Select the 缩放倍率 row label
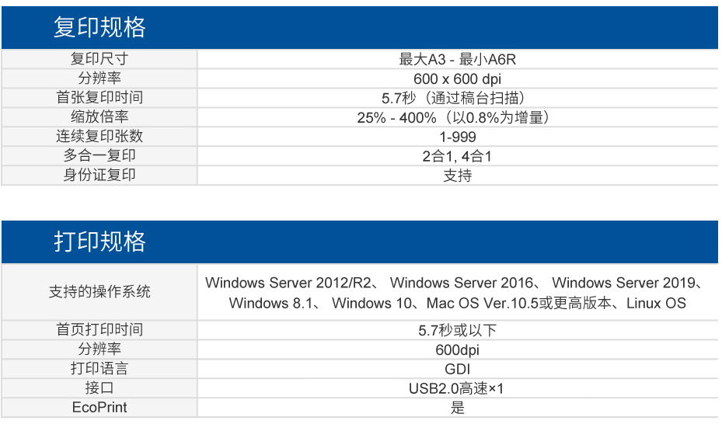This screenshot has width=722, height=431. [x=99, y=117]
